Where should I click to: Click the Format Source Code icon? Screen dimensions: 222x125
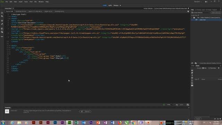click(x=2, y=24)
